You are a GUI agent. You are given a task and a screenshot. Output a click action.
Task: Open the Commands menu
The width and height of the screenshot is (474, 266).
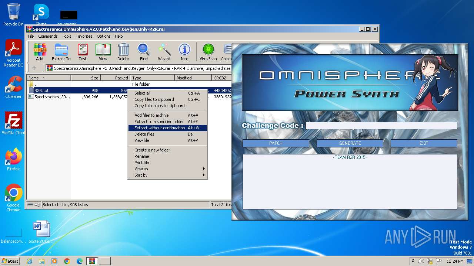(48, 36)
